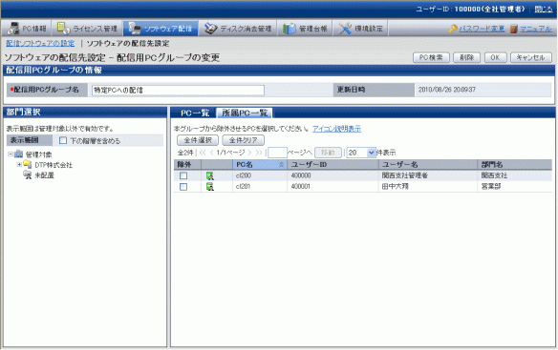Click the key icon for password change

(453, 29)
